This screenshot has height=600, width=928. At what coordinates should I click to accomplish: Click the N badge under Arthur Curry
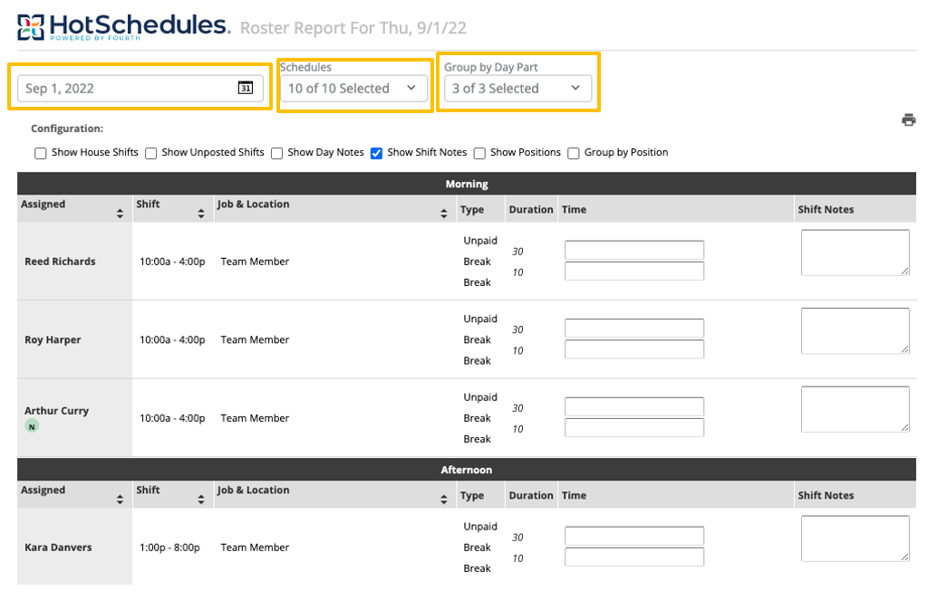click(x=32, y=426)
